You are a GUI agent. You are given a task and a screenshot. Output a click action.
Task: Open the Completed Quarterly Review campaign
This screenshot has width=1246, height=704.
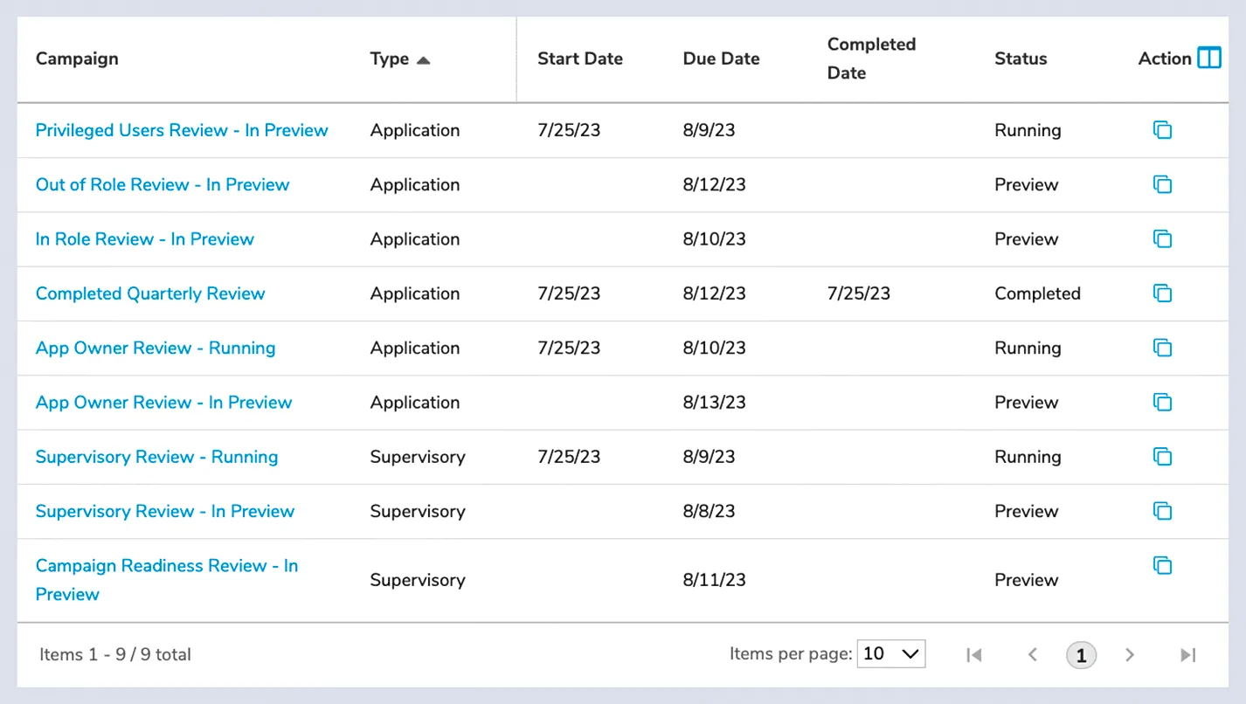[x=150, y=293]
